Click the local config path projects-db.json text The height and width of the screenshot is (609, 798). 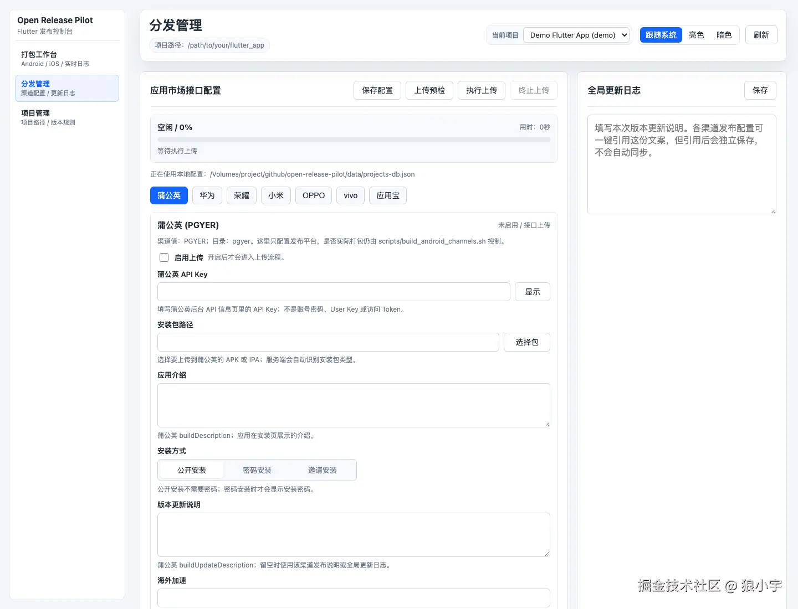[x=283, y=174]
